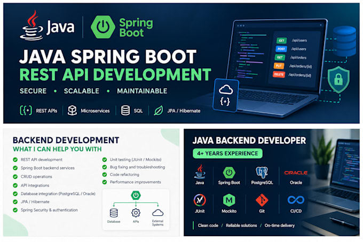Screen dimensions: 363x242
Task: Click the blue database cylinder beside the laptop
Action: tap(344, 41)
